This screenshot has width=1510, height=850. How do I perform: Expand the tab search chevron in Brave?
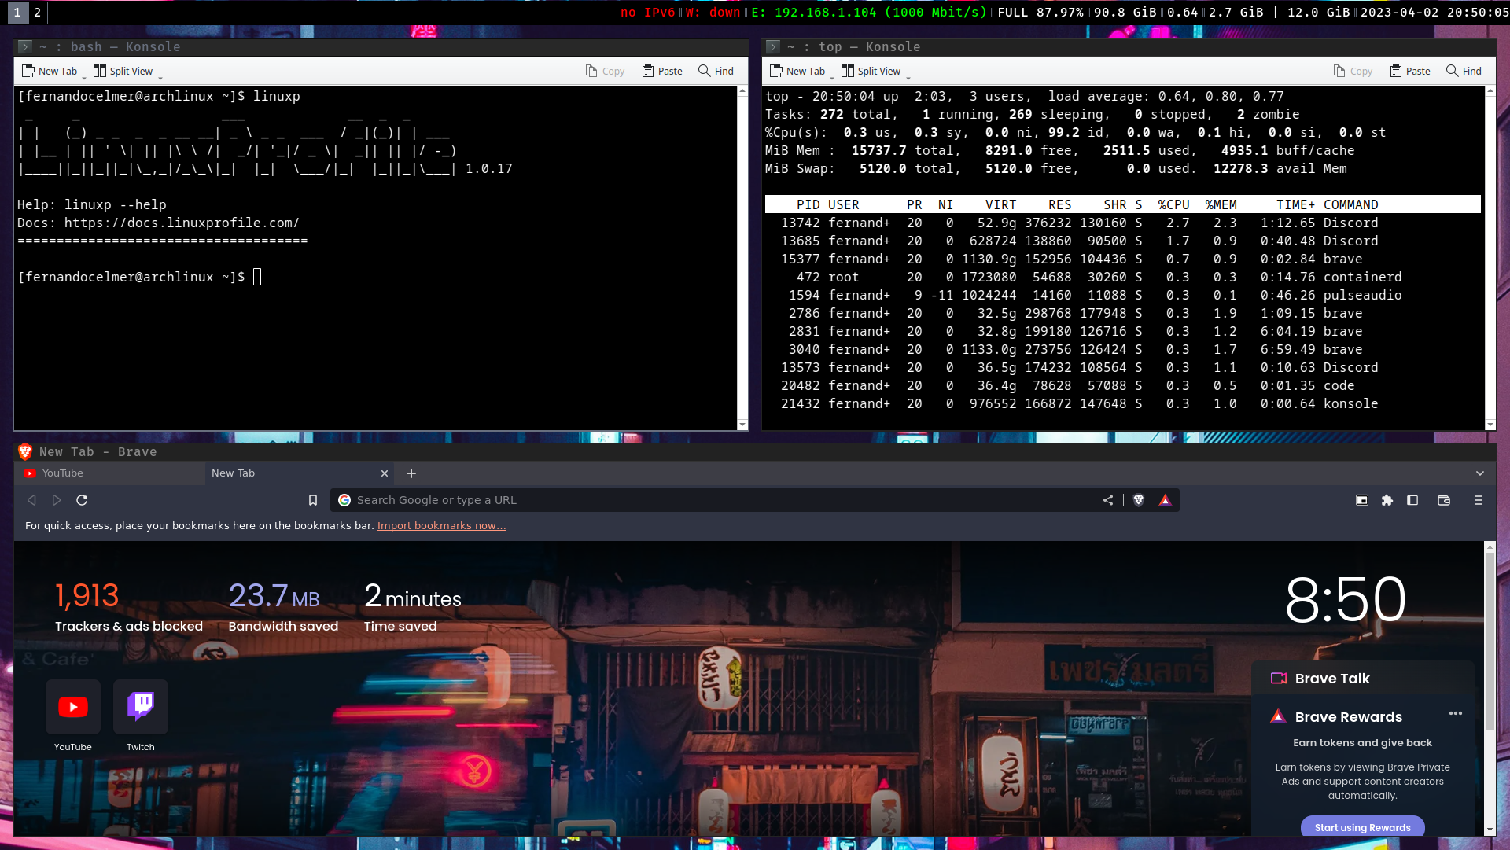pos(1480,473)
